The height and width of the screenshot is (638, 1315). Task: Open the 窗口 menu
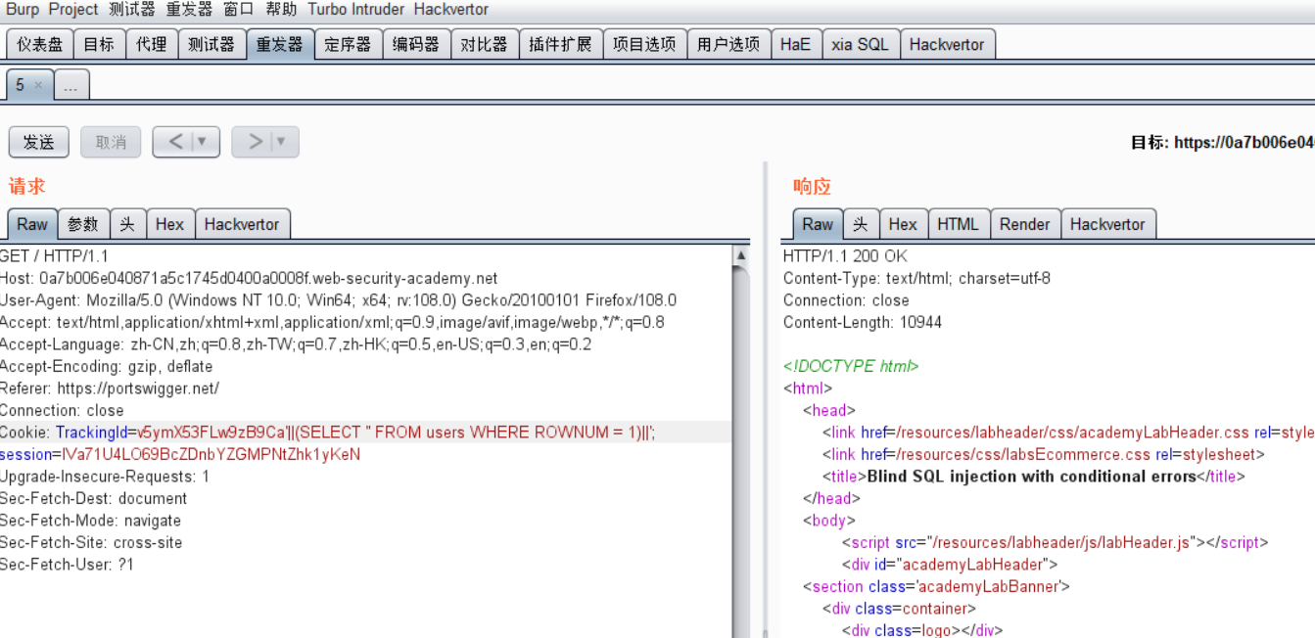(x=239, y=10)
